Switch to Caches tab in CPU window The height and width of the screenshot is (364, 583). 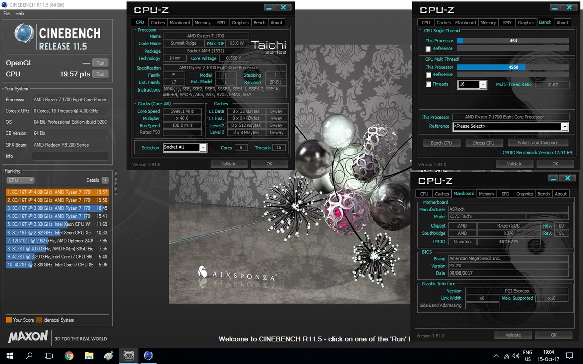point(158,22)
